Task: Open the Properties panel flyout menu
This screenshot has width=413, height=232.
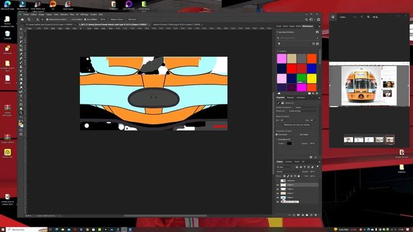Action: (319, 97)
